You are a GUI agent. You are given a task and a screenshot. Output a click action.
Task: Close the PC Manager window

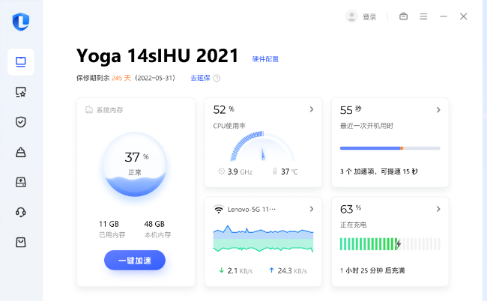coord(463,16)
